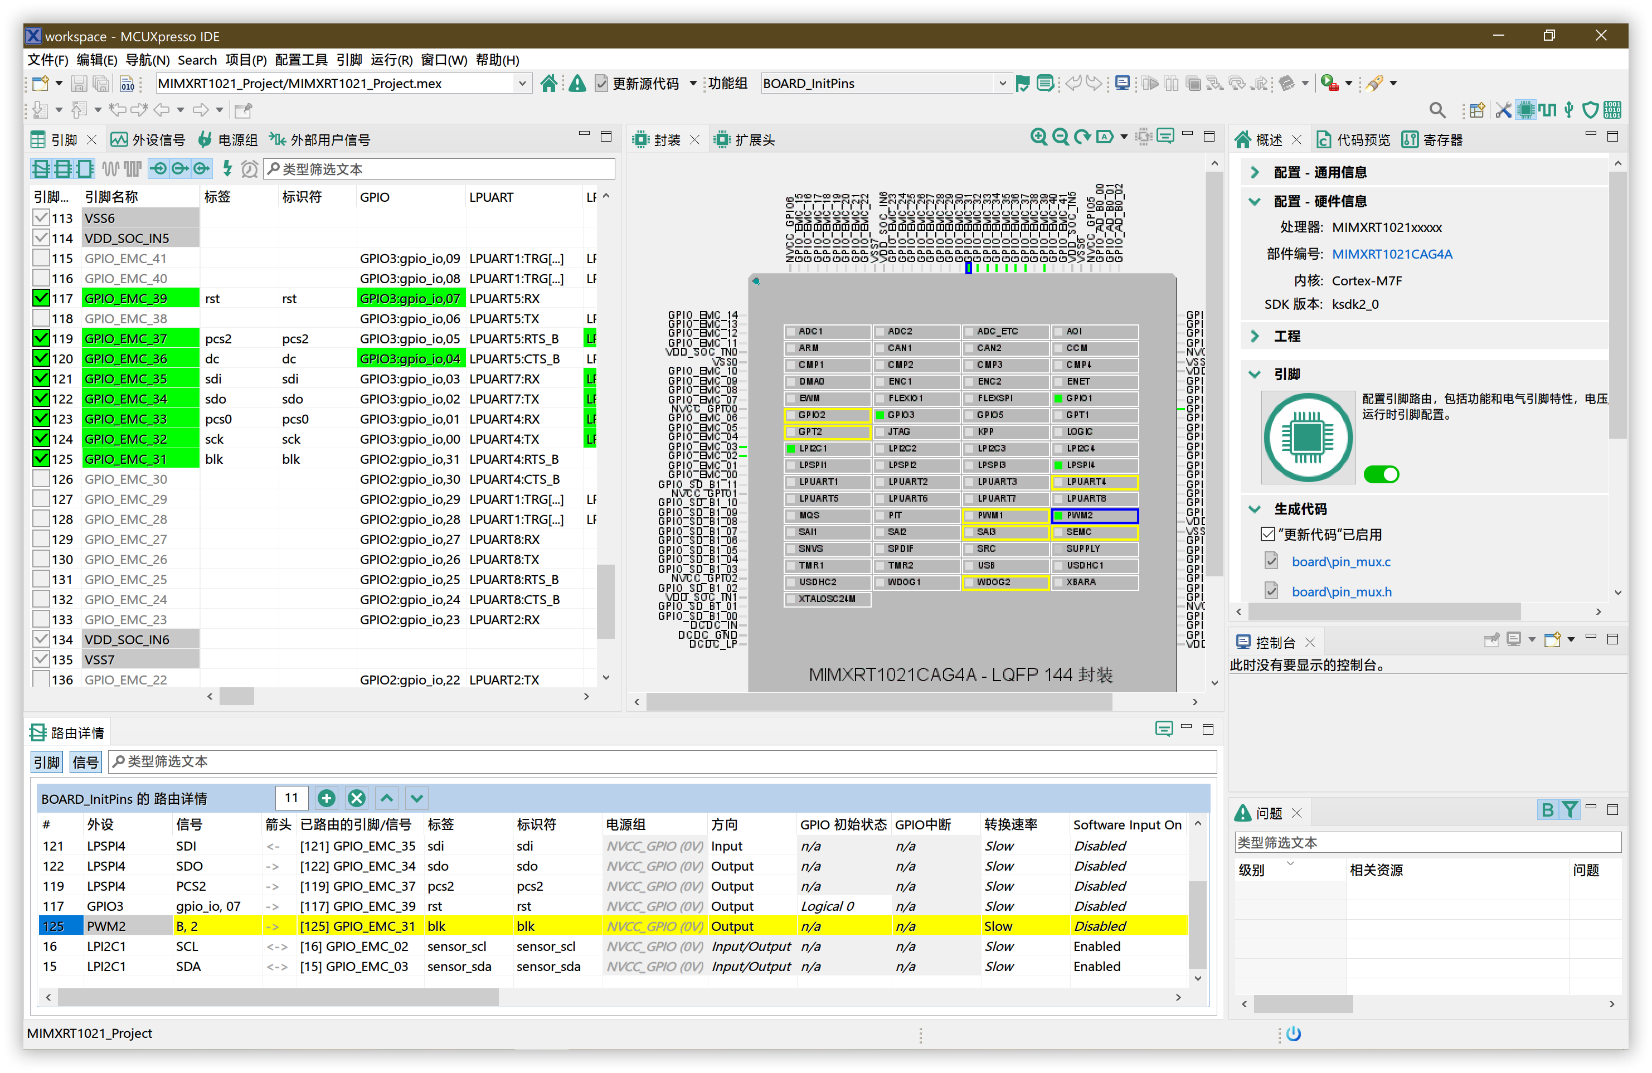Click the debug run icon
The image size is (1652, 1073).
coord(1329,83)
